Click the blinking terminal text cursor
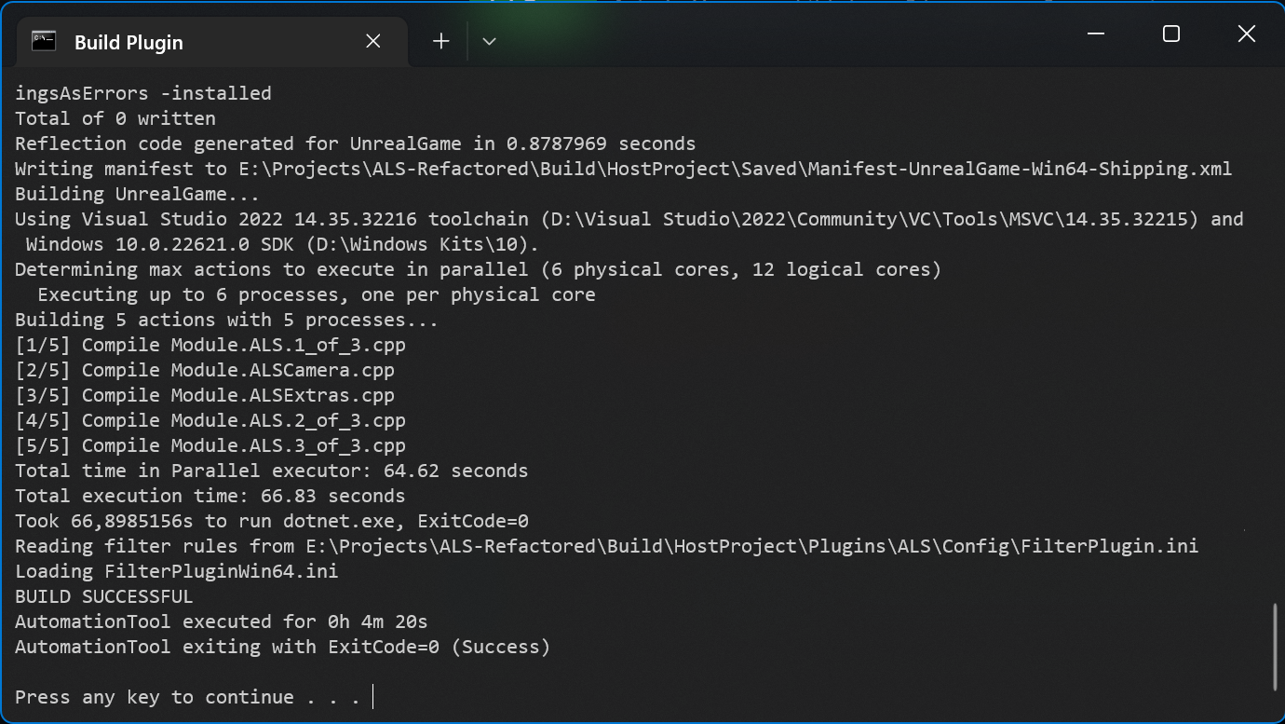Viewport: 1285px width, 724px height. (x=372, y=696)
